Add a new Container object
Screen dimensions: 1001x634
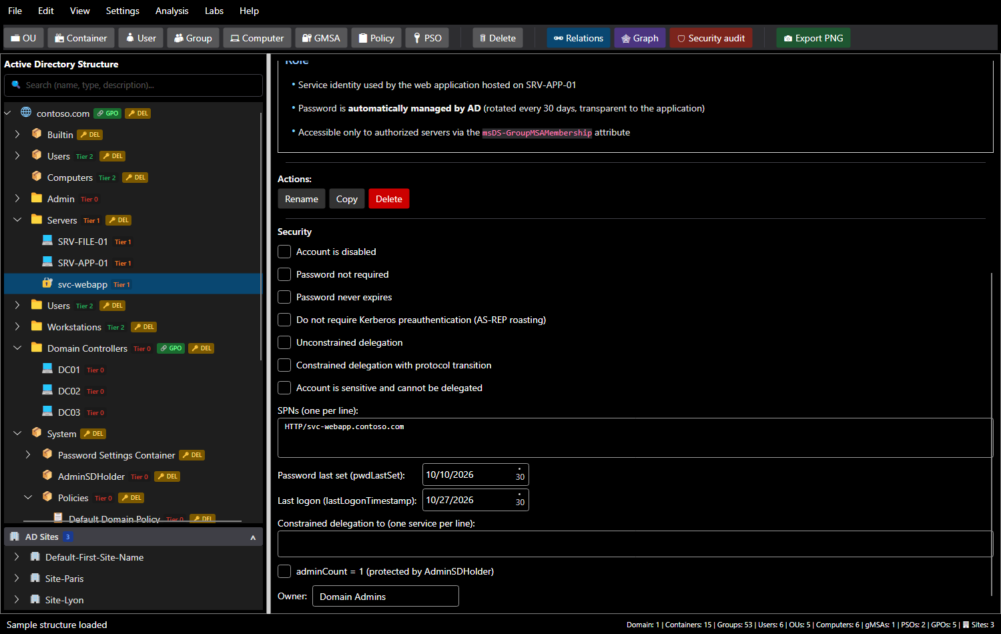(x=81, y=38)
